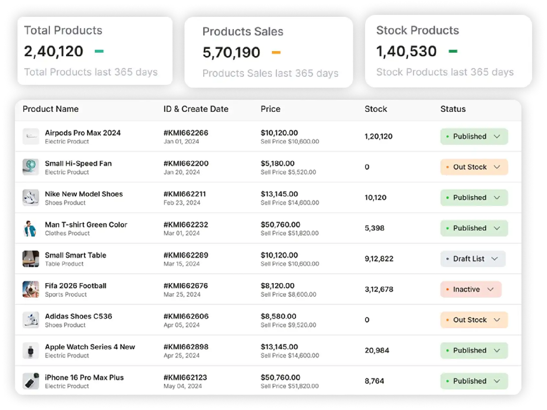547x410 pixels.
Task: Open the Man T-shirt Green Color image
Action: point(31,228)
